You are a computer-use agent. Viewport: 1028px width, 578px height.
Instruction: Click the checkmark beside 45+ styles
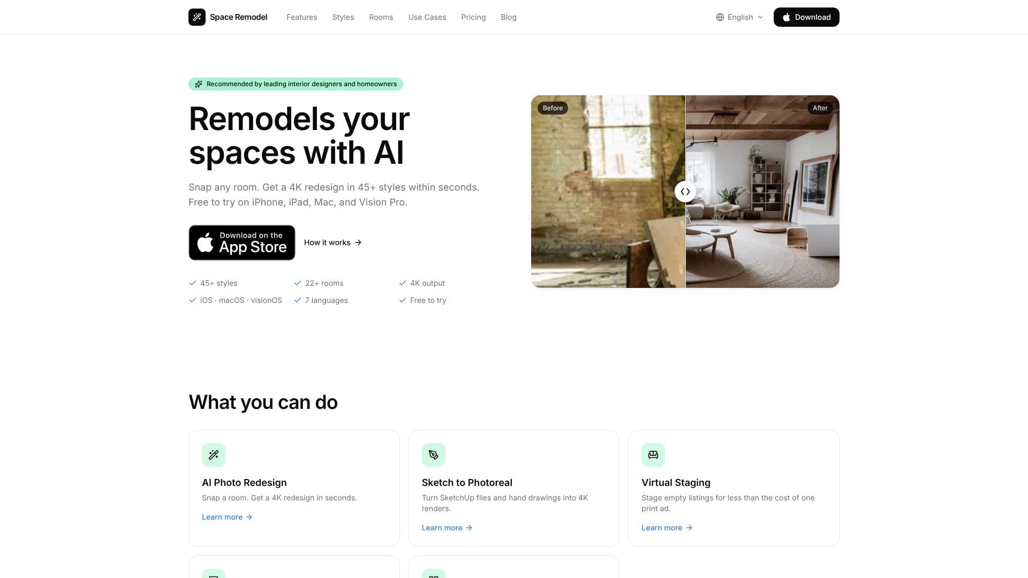(193, 283)
